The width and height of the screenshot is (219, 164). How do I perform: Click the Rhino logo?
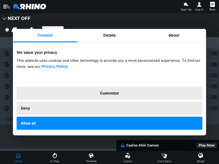pyautogui.click(x=30, y=7)
